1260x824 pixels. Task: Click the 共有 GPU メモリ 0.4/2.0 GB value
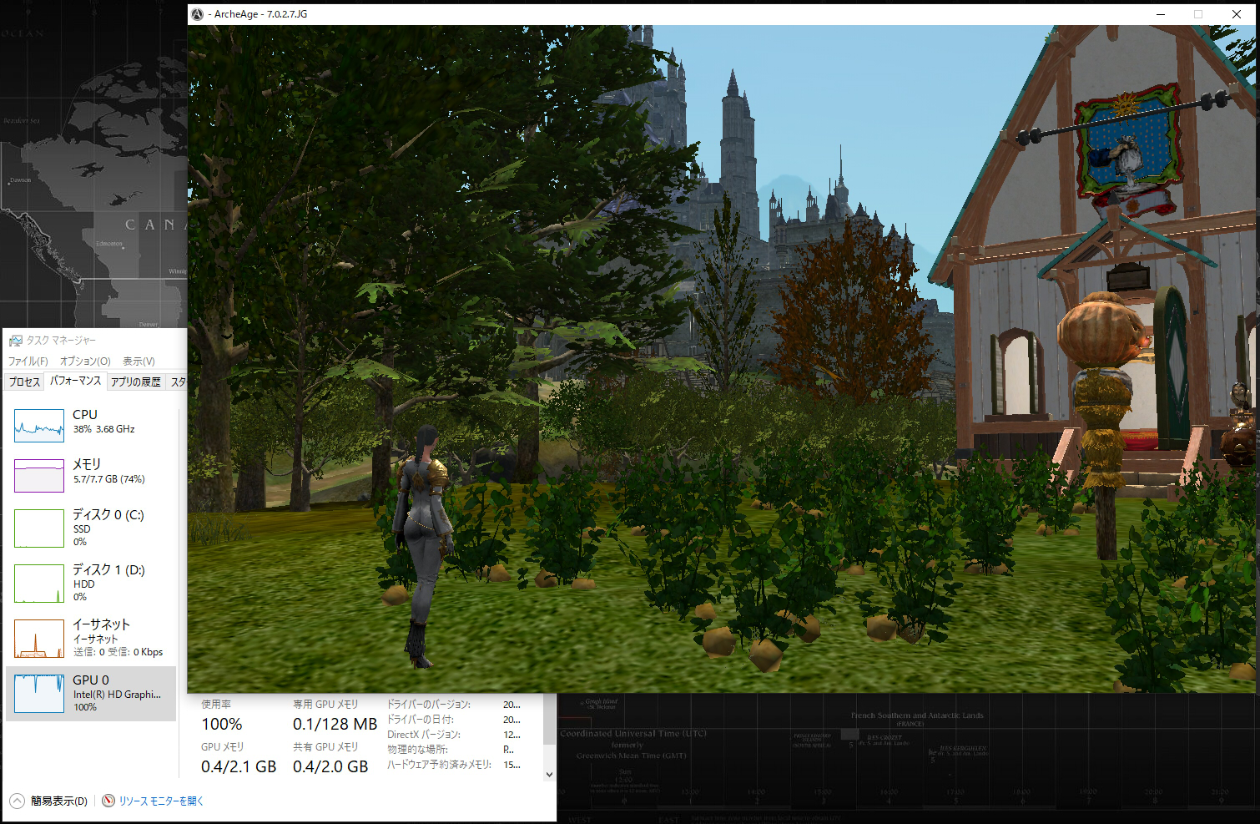(330, 766)
